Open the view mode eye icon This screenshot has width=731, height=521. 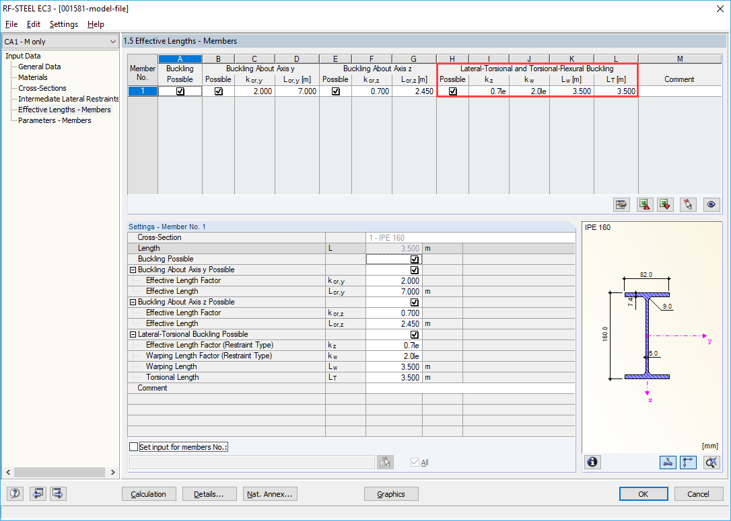[711, 204]
